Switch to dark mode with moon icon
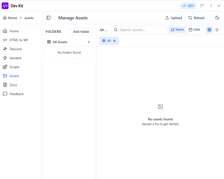The image size is (224, 179). (x=217, y=18)
